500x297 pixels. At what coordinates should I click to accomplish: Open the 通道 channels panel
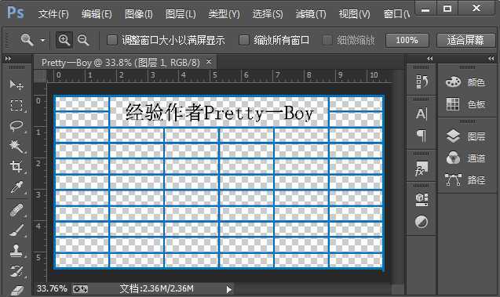[466, 158]
